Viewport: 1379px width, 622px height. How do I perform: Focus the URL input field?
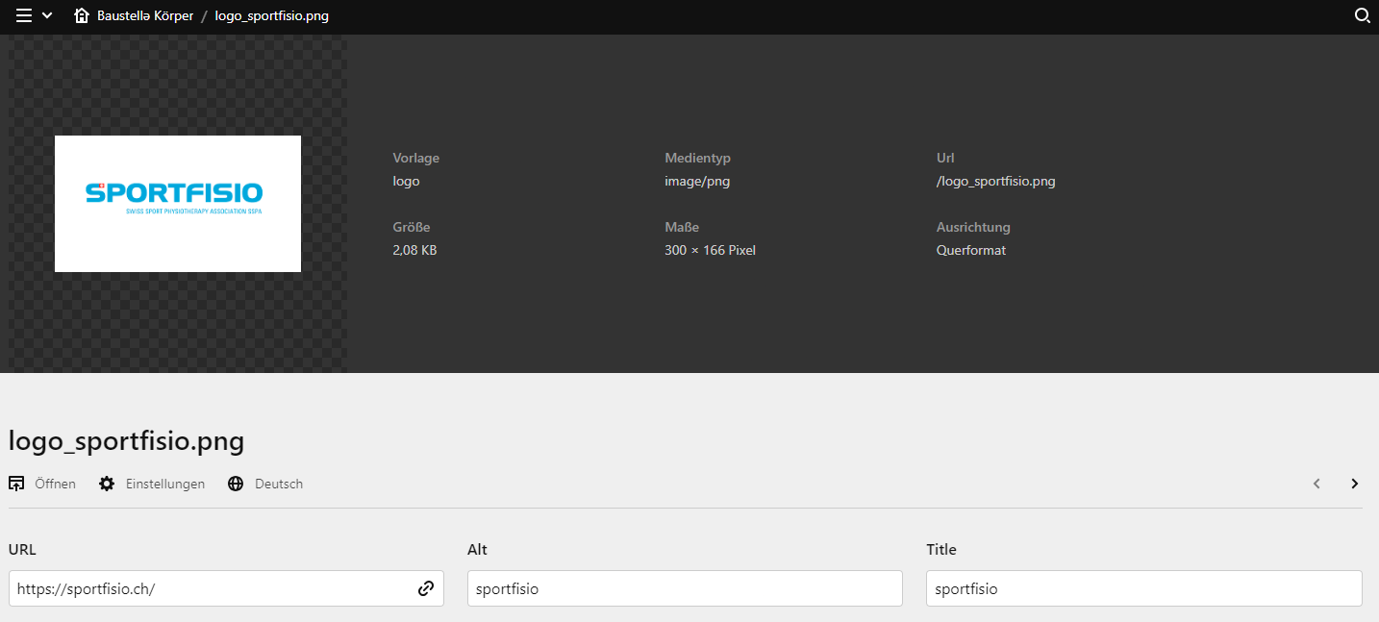[x=226, y=588]
